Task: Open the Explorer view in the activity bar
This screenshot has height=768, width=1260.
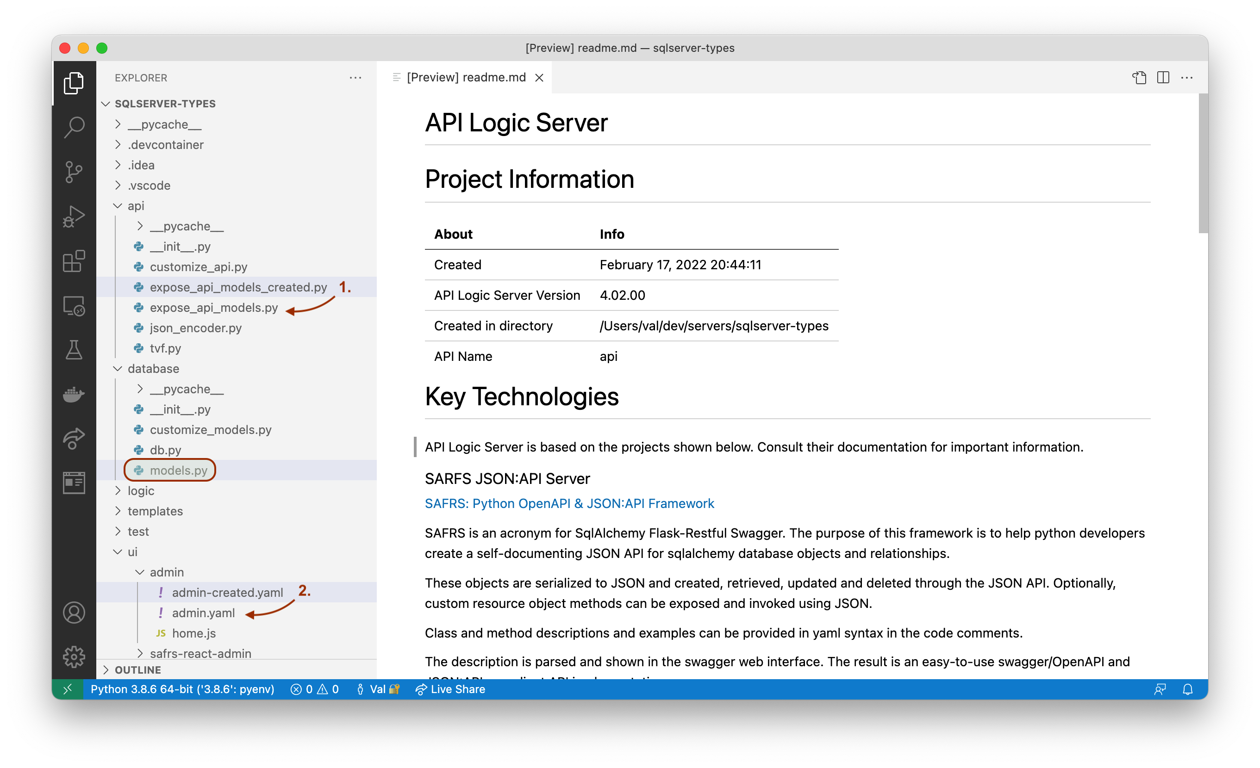Action: click(x=74, y=83)
